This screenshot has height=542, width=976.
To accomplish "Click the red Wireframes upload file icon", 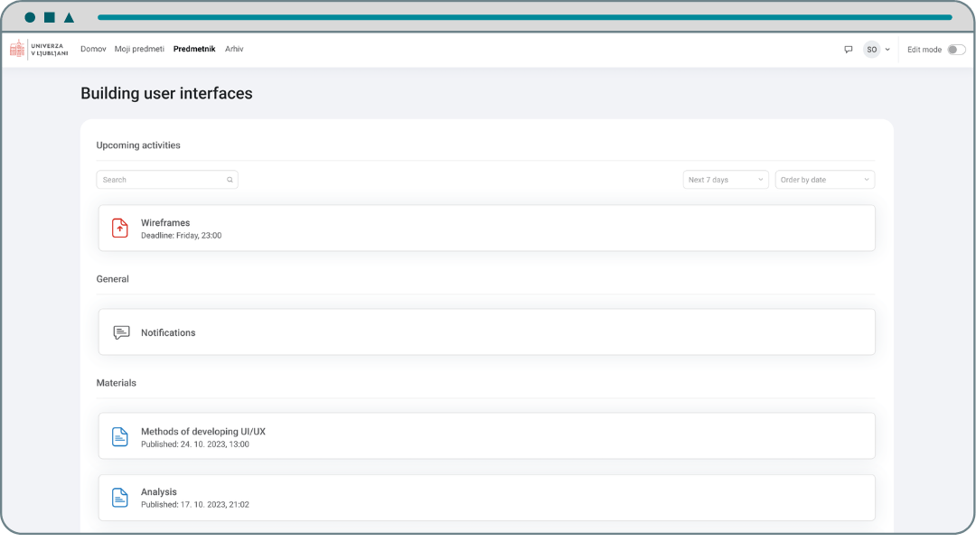I will (x=120, y=229).
